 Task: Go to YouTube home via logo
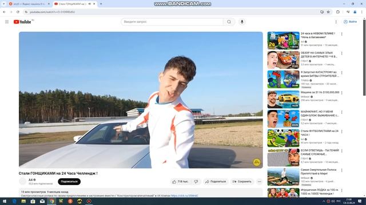pyautogui.click(x=22, y=22)
